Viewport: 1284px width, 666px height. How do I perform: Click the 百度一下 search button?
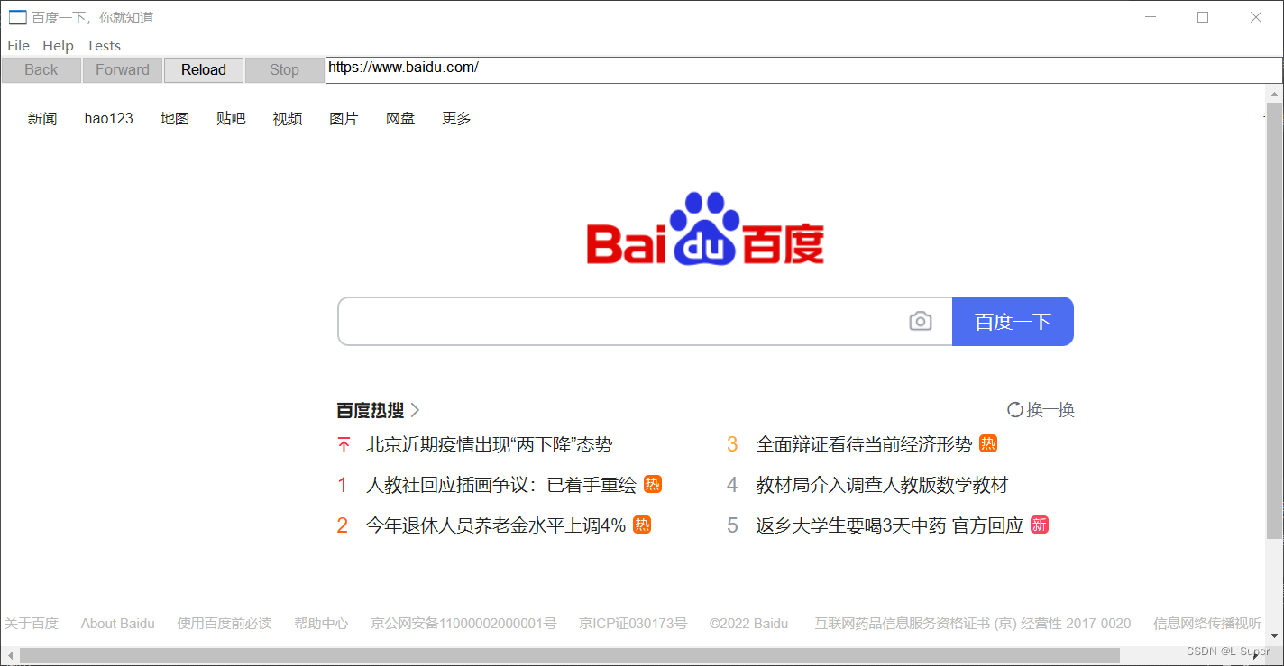tap(1013, 321)
